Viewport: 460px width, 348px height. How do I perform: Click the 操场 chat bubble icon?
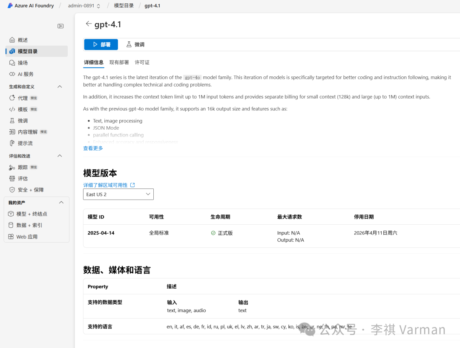pos(12,63)
